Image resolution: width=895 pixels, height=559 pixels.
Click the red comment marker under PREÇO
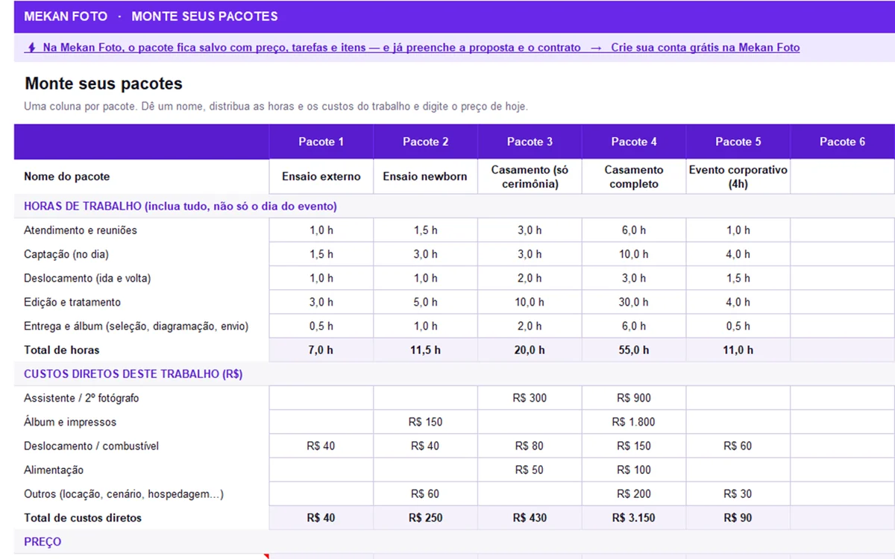coord(266,556)
